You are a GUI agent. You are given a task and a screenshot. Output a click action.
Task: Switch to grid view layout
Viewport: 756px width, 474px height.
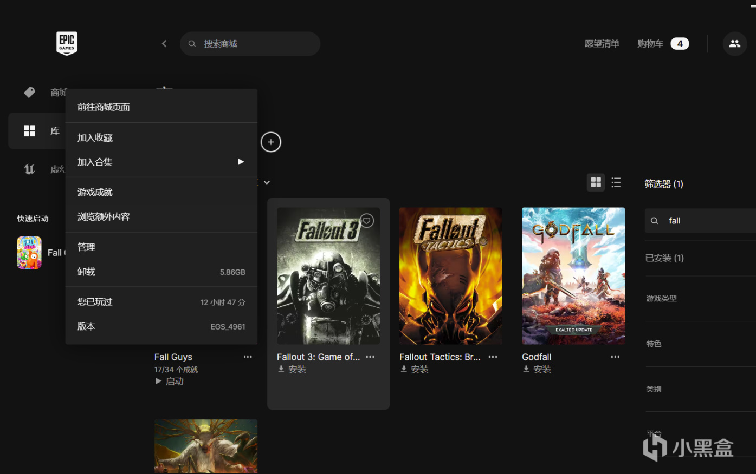pos(596,182)
